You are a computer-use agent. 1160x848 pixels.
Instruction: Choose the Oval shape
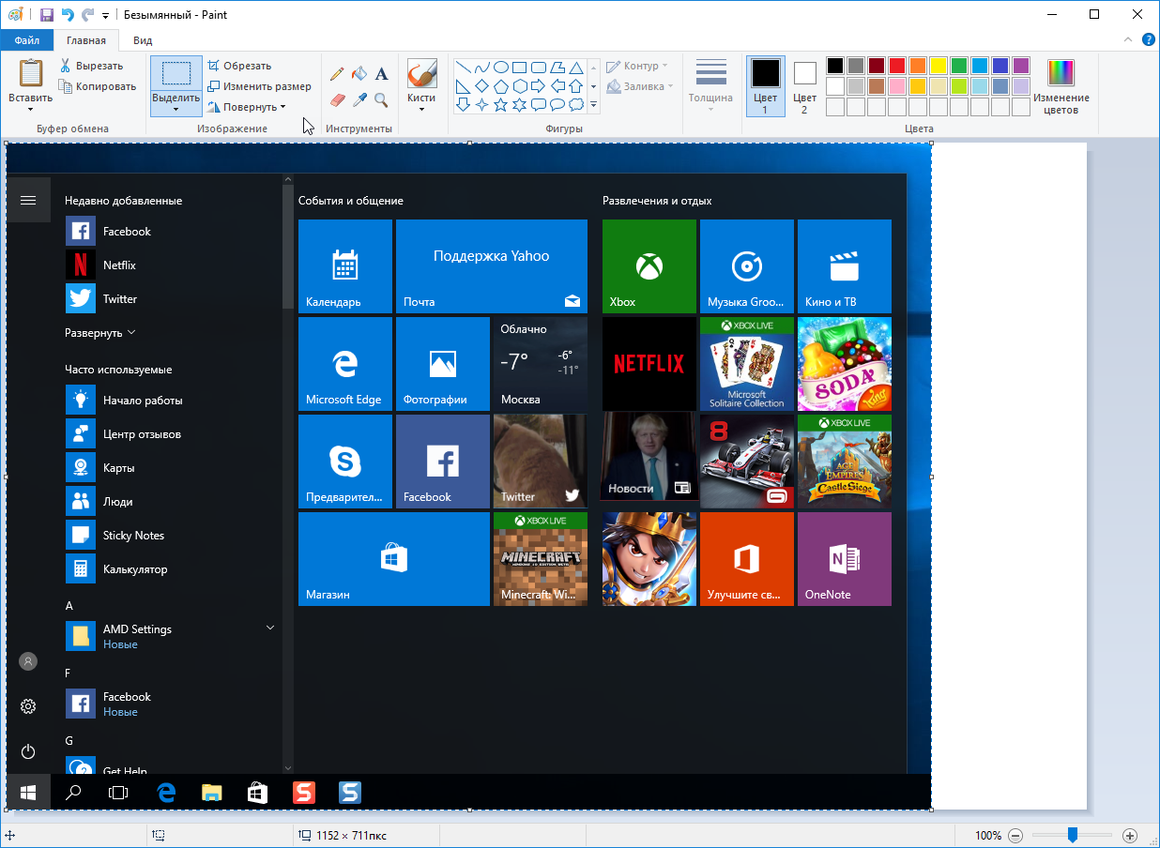pyautogui.click(x=501, y=68)
